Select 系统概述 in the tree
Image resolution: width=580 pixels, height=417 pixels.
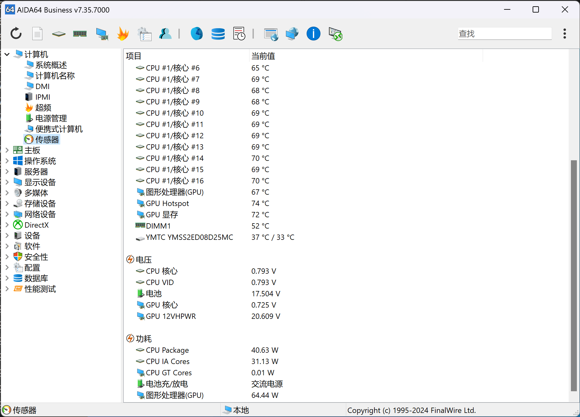tap(51, 65)
